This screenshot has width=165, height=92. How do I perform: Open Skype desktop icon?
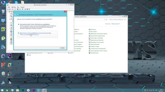[x=16, y=2]
